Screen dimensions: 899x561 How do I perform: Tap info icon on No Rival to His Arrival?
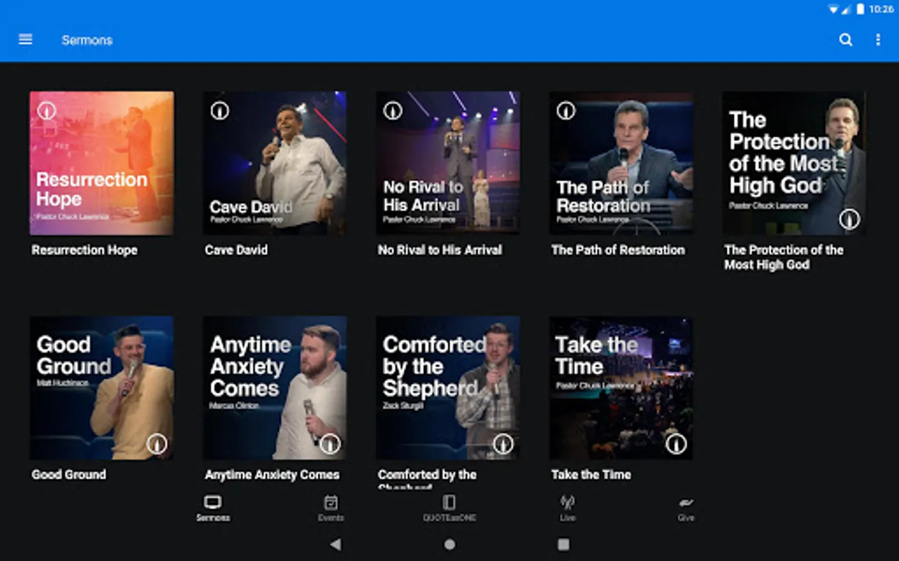click(393, 111)
